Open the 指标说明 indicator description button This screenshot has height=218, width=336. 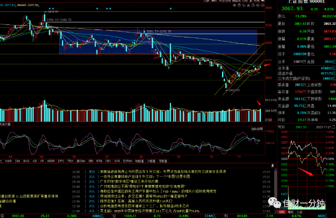257,129
